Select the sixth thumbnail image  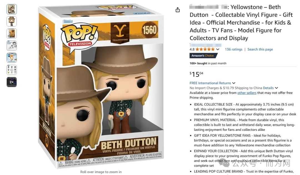12,70
